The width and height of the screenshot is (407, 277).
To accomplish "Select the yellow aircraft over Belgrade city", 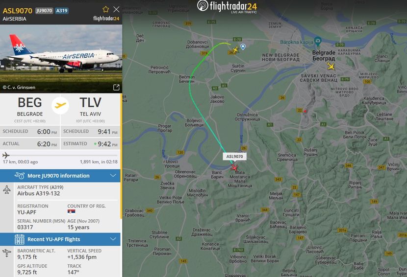I will click(331, 67).
